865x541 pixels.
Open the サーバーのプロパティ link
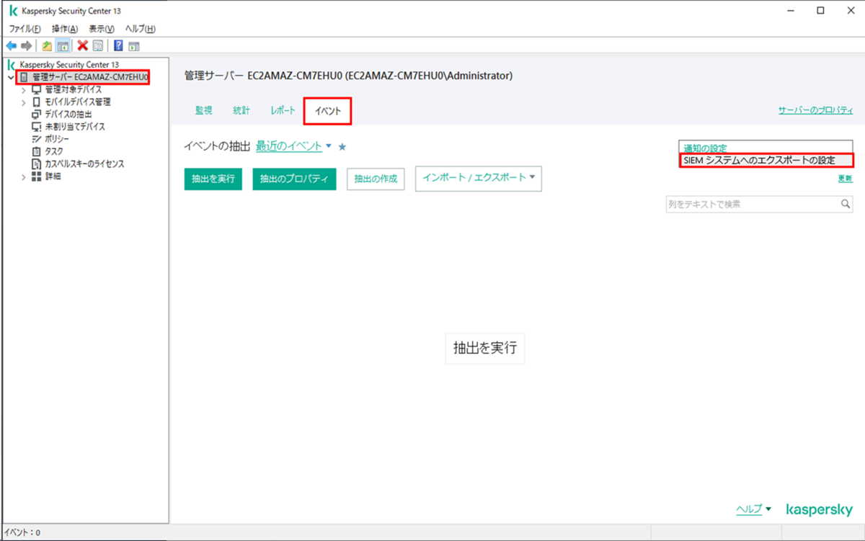point(815,110)
